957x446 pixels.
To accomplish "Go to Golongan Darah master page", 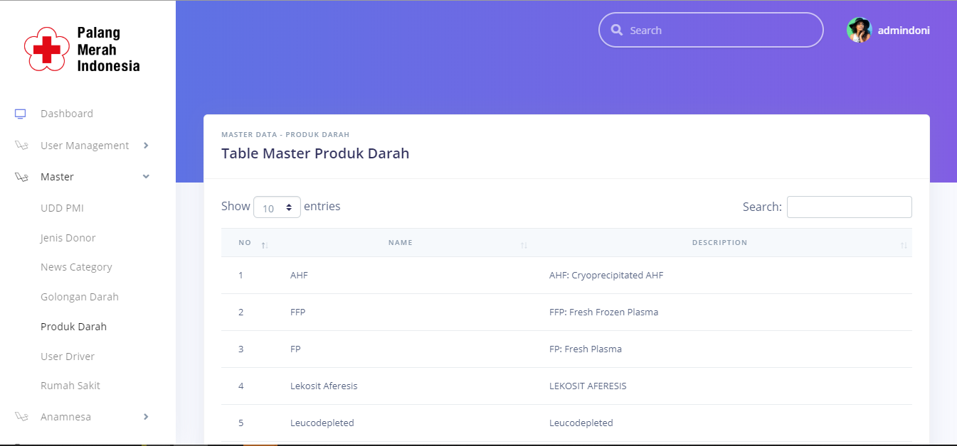I will click(x=80, y=297).
